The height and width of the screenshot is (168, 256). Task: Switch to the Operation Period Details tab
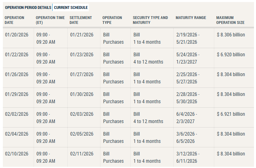pos(28,8)
